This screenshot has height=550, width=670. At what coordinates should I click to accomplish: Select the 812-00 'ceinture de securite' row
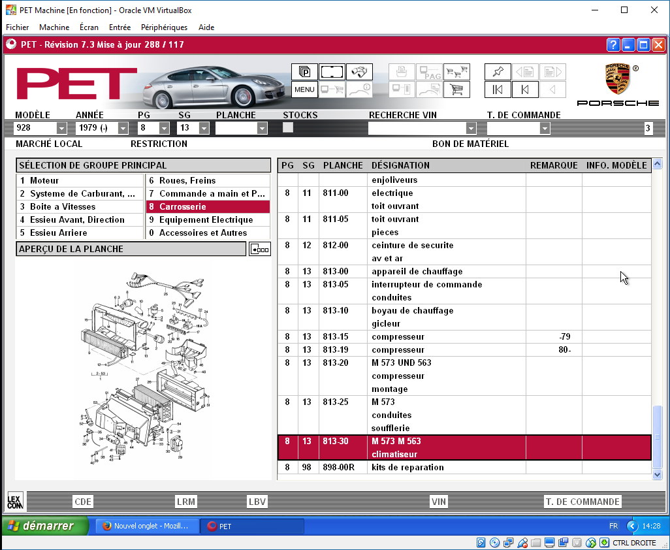(464, 251)
